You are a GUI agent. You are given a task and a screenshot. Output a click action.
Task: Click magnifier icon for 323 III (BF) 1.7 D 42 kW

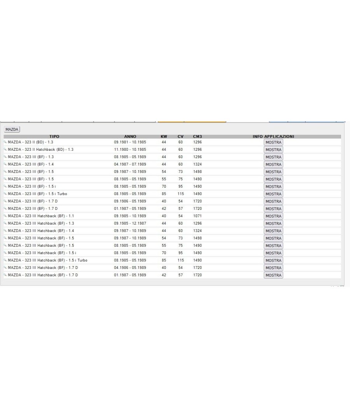coord(5,208)
